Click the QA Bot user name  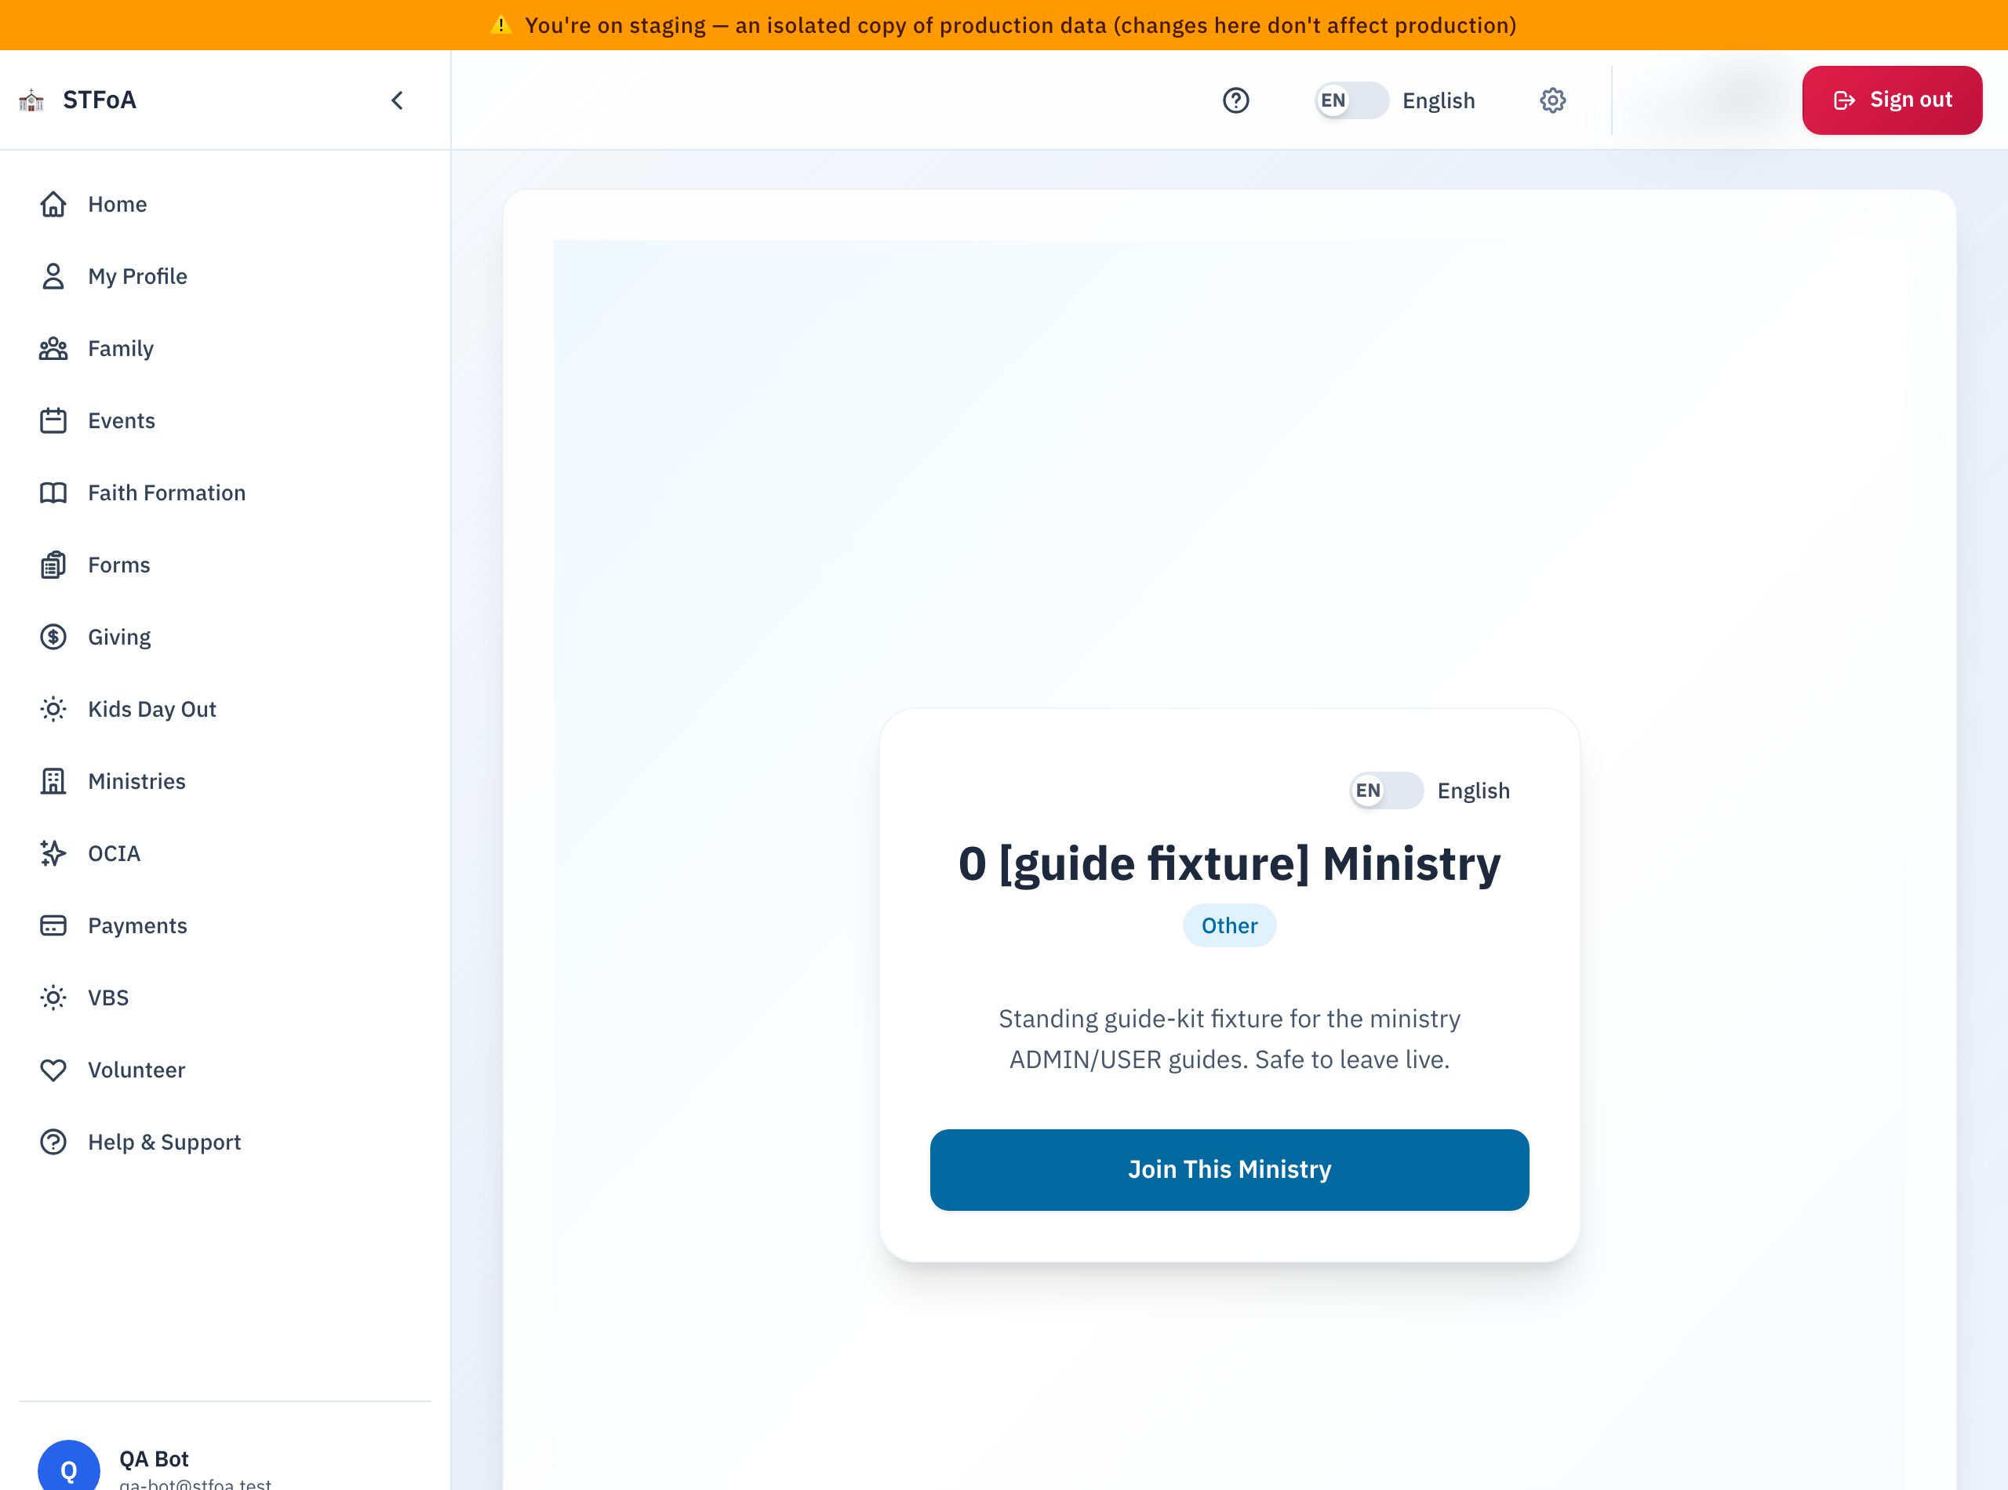tap(154, 1459)
